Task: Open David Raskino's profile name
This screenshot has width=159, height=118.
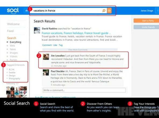Action: point(50,29)
